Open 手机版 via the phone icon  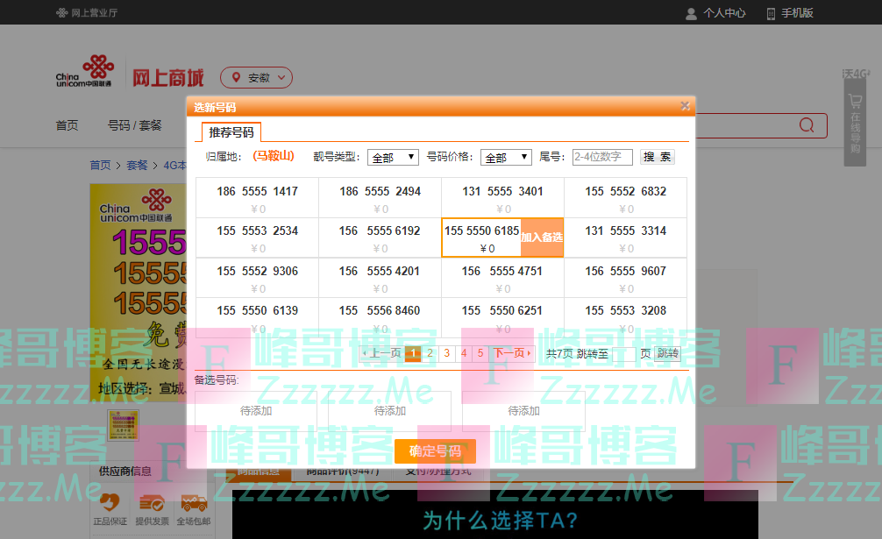769,13
